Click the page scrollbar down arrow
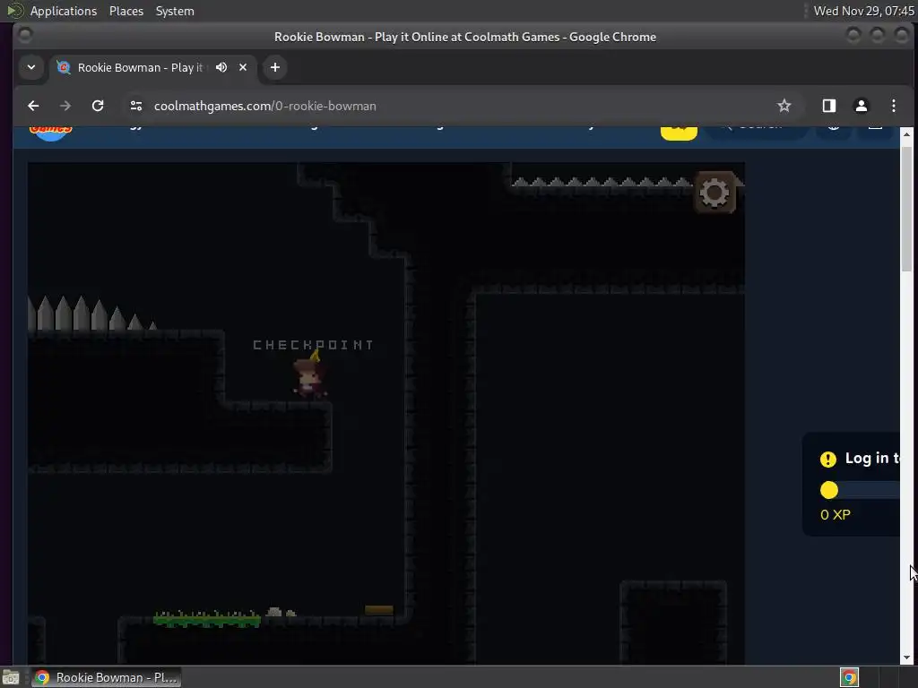The image size is (918, 688). [907, 657]
